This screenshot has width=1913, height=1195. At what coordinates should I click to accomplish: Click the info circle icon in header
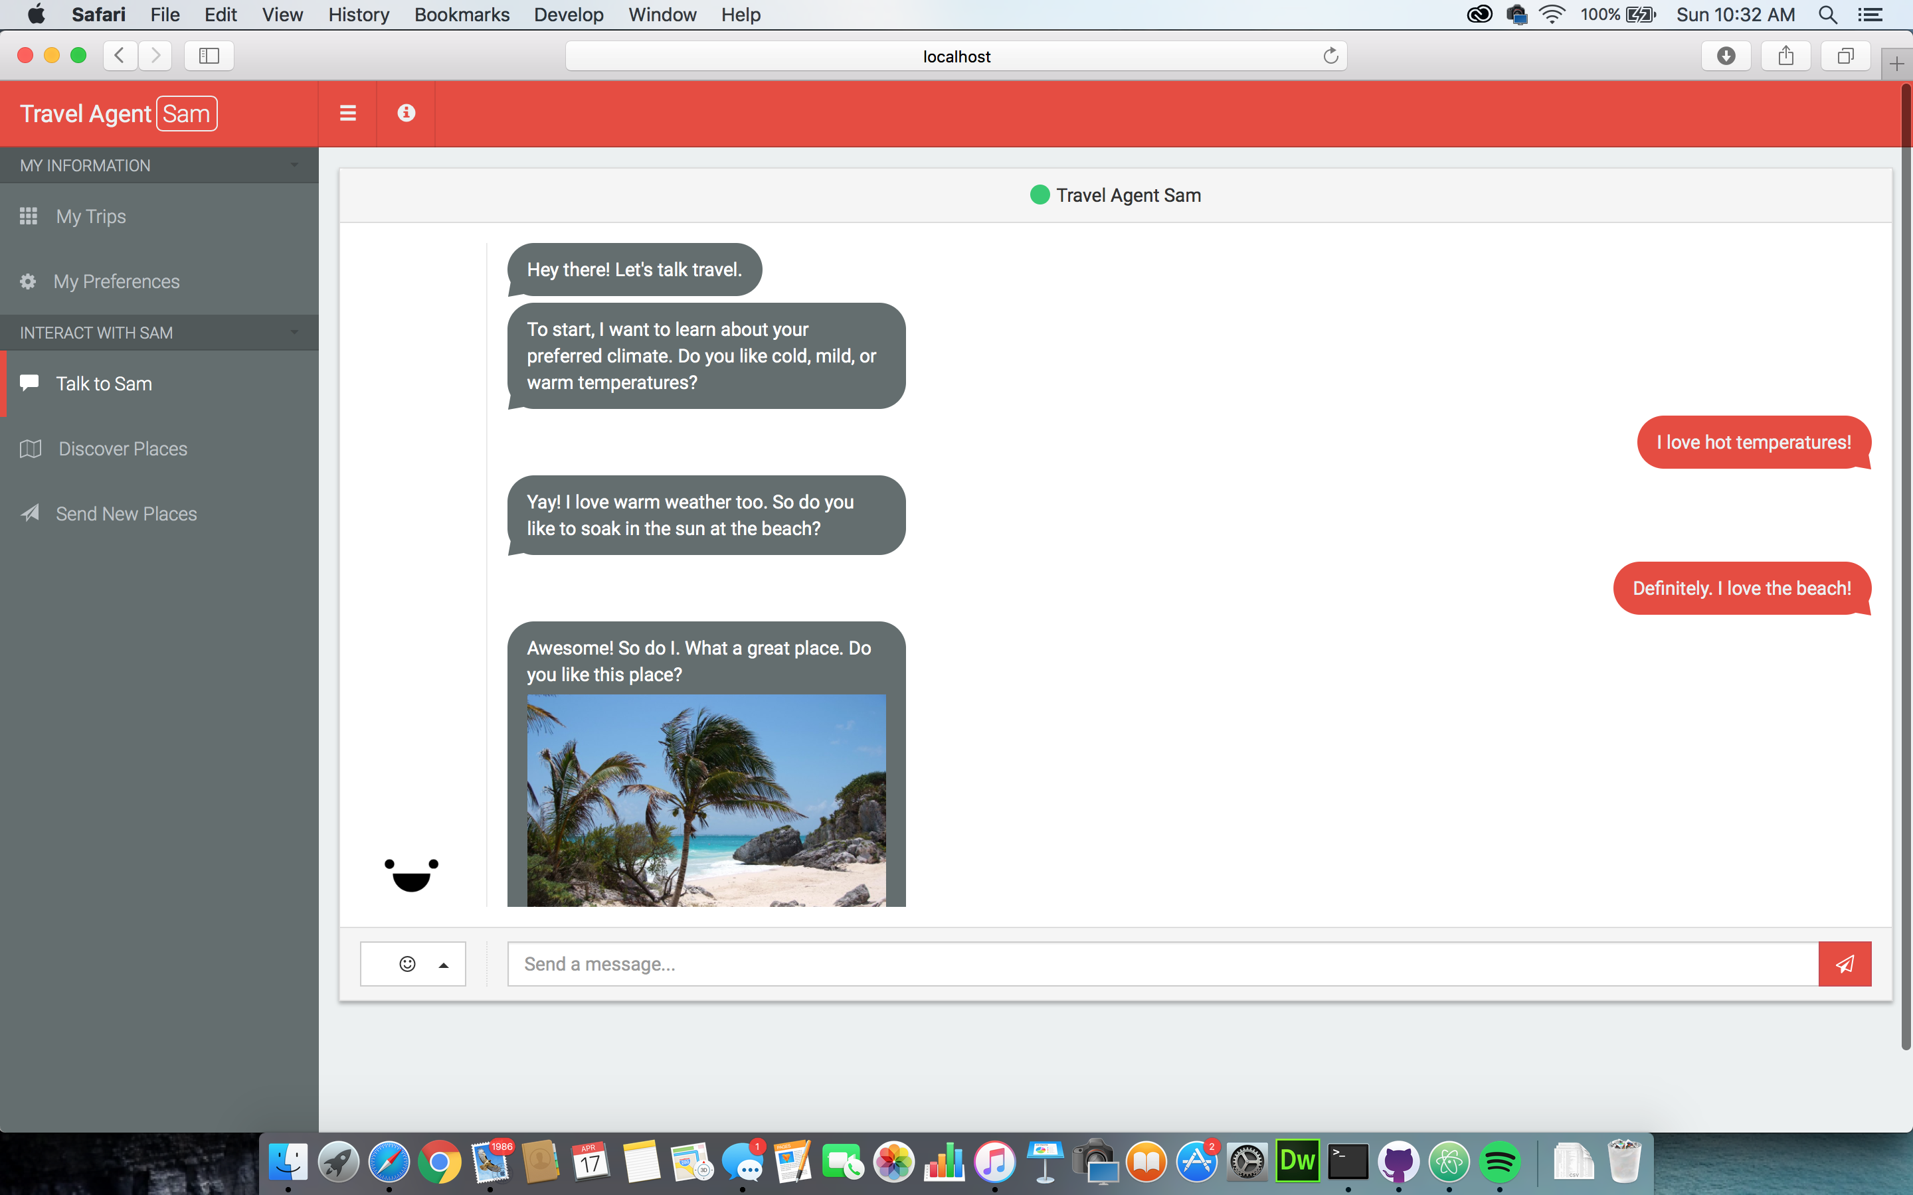[407, 113]
